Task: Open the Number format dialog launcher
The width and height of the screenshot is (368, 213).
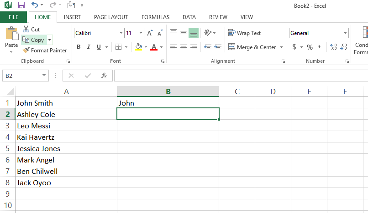Action: pyautogui.click(x=347, y=61)
